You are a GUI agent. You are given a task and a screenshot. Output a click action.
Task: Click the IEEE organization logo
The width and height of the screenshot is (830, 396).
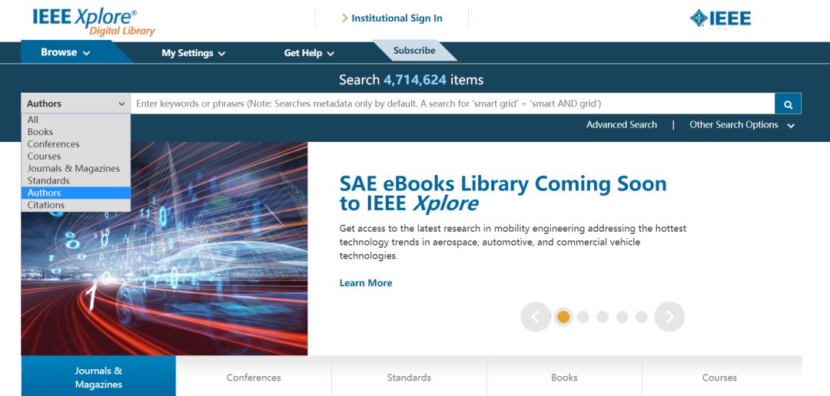tap(720, 18)
